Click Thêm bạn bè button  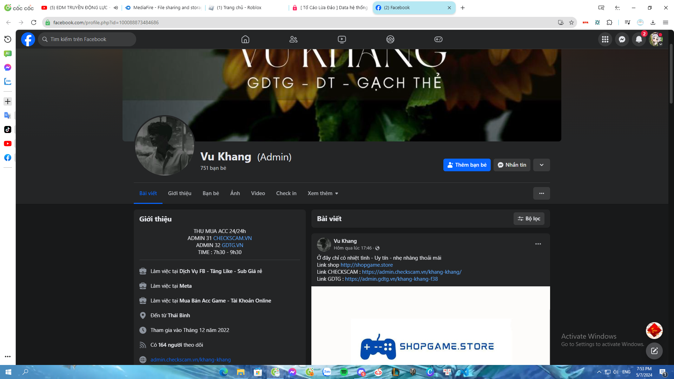pyautogui.click(x=467, y=165)
